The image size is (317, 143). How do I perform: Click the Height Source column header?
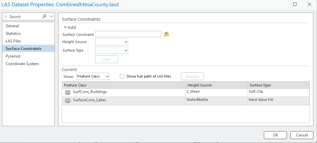click(x=199, y=85)
